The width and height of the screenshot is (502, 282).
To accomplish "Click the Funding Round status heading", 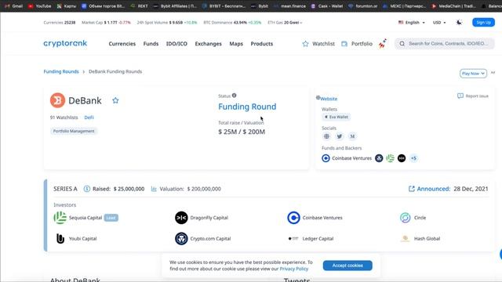I will tap(247, 107).
